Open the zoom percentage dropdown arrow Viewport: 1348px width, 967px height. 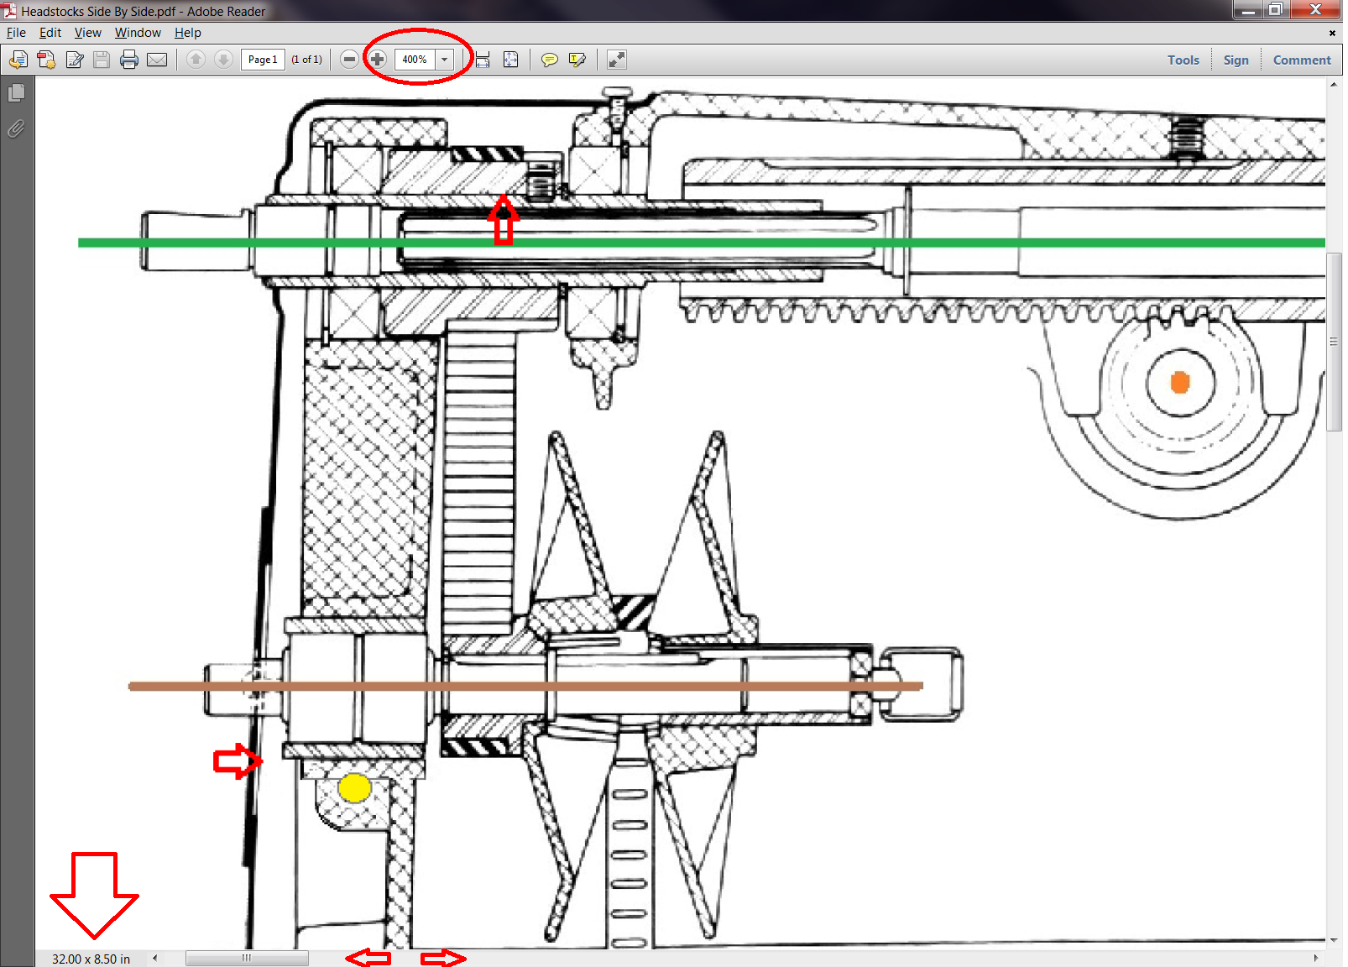(445, 60)
